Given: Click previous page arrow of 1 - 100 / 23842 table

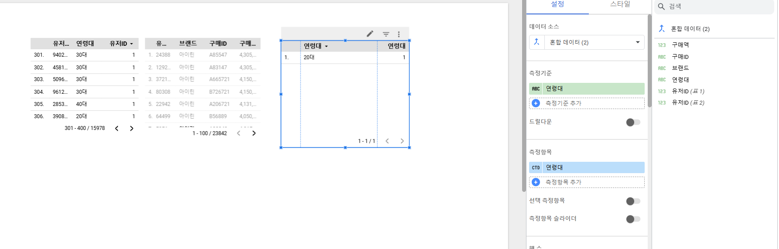Looking at the screenshot, I should (x=239, y=133).
